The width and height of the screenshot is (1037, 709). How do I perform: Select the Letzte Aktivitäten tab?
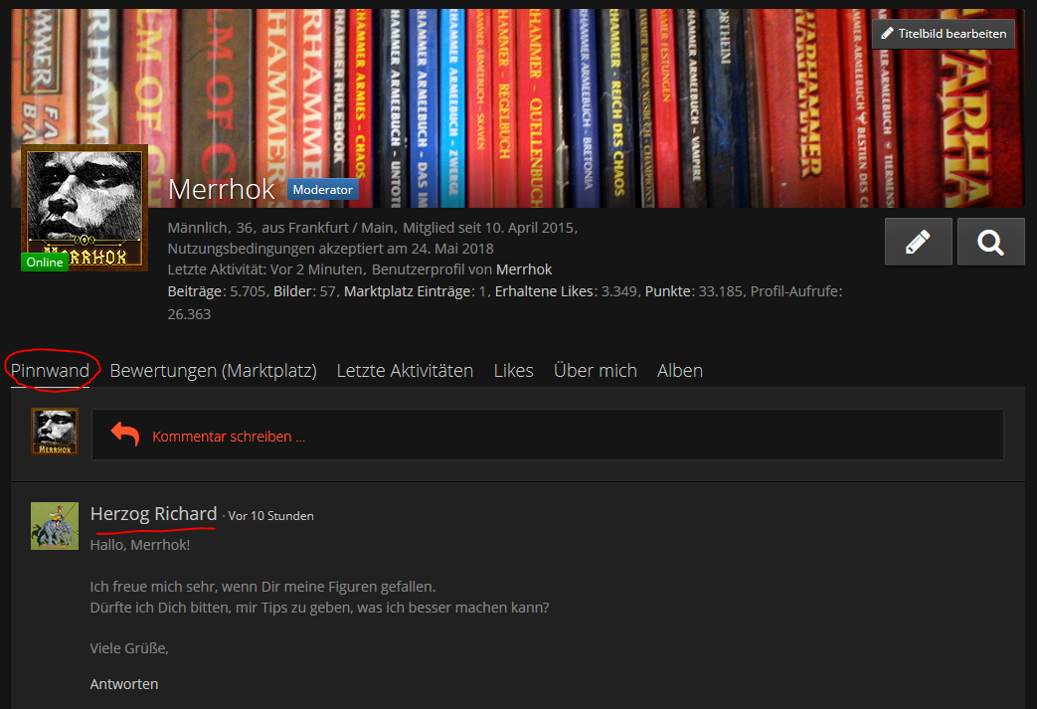pyautogui.click(x=405, y=370)
